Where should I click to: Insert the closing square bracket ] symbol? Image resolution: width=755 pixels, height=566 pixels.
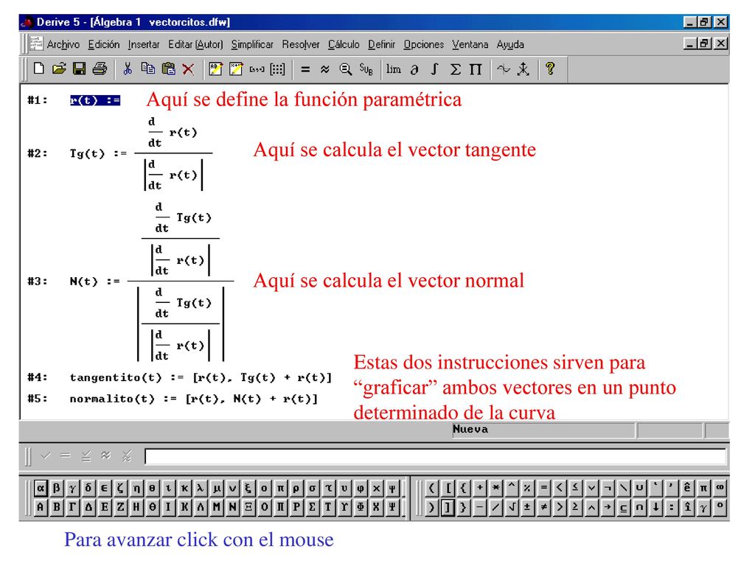pyautogui.click(x=448, y=506)
